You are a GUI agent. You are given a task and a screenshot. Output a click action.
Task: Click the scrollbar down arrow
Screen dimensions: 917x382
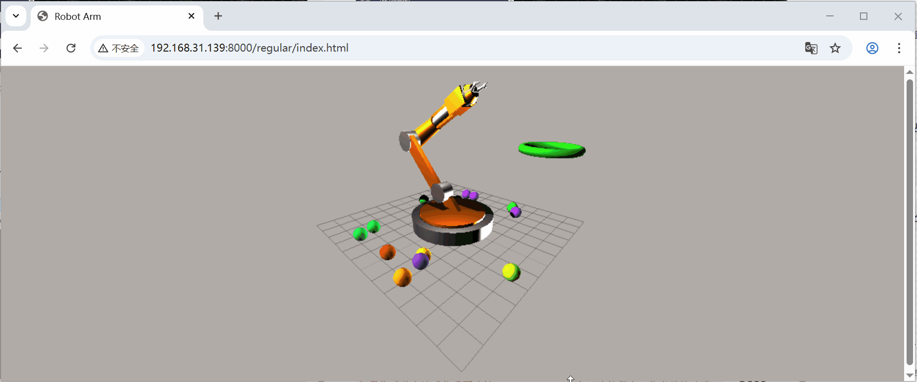(x=910, y=376)
